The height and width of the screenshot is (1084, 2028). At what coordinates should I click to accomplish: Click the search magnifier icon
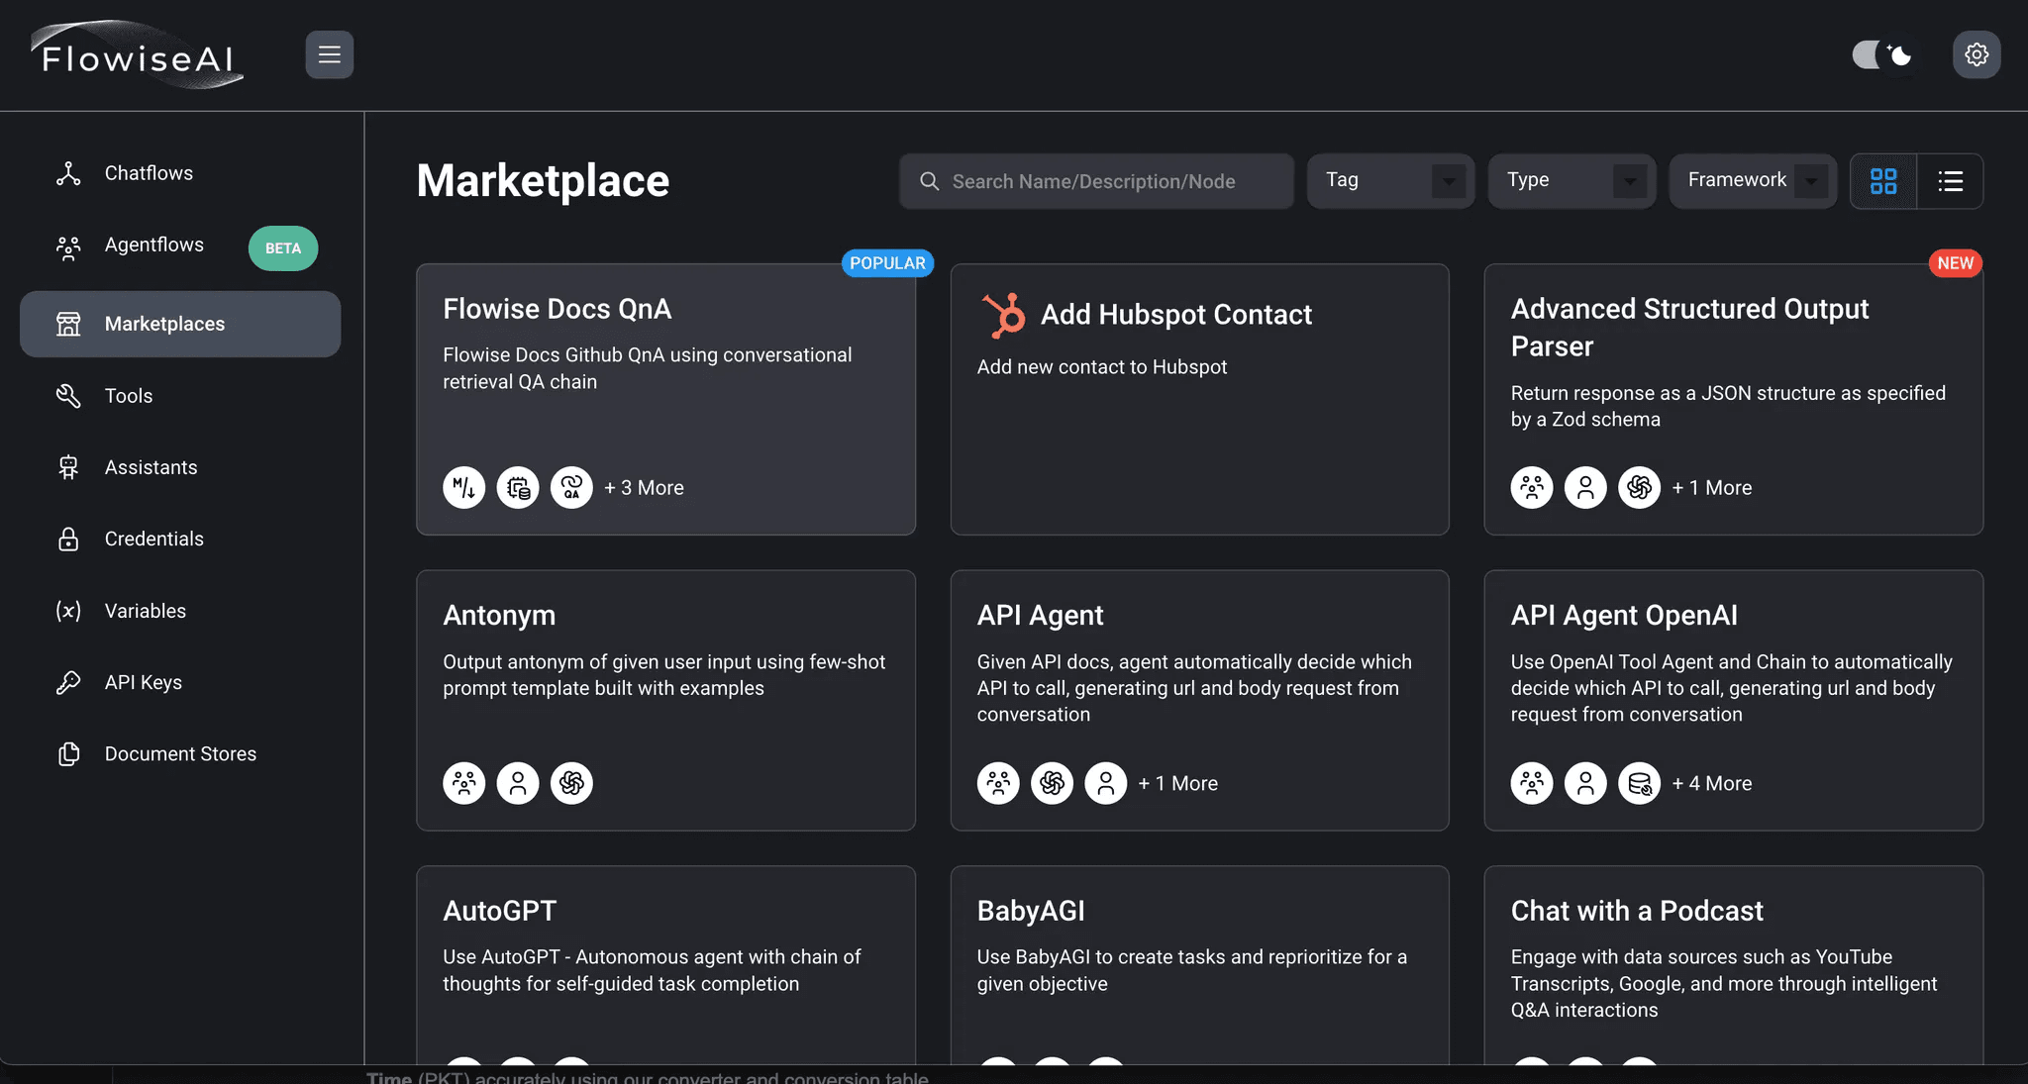[x=929, y=181]
